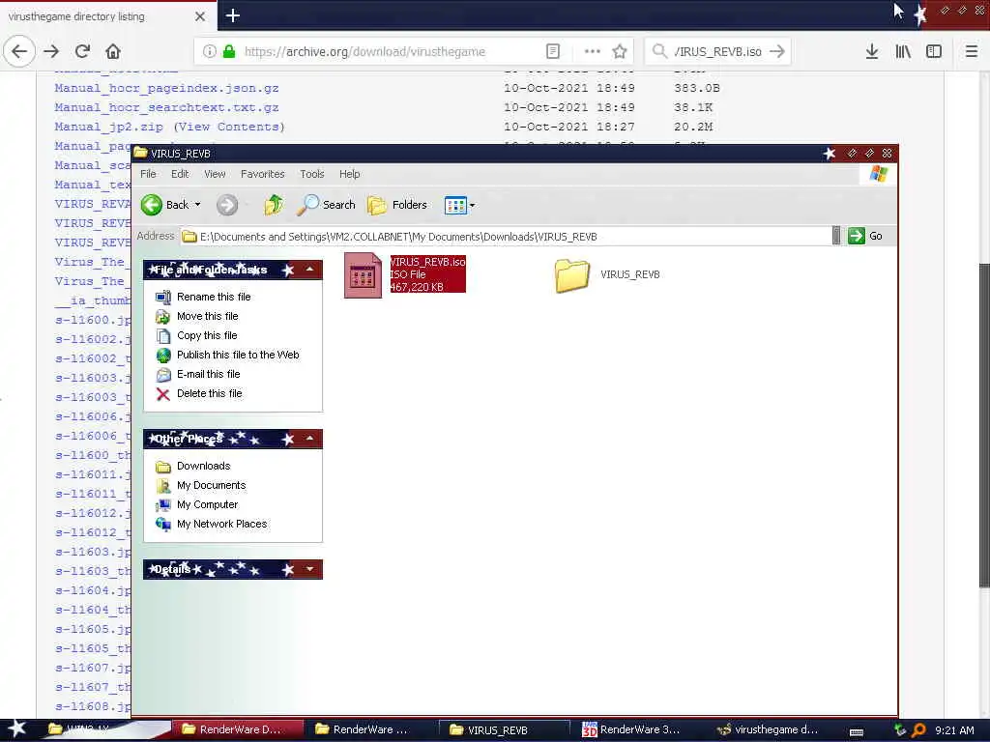This screenshot has height=742, width=990.
Task: Open Explorer Search pane
Action: (327, 205)
